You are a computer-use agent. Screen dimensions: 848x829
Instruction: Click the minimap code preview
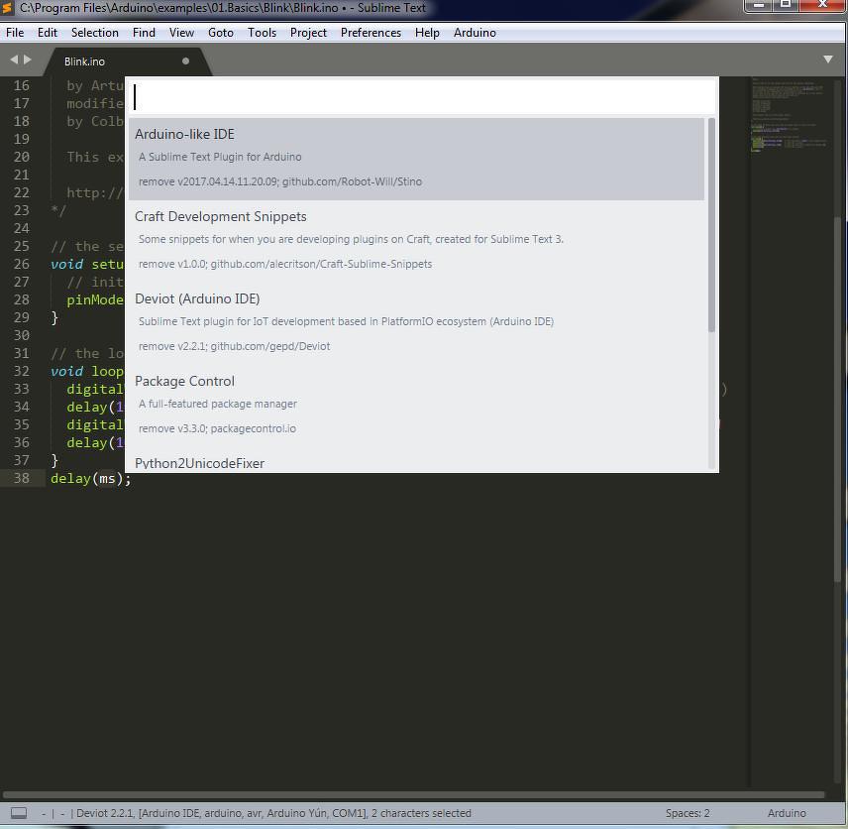point(790,115)
